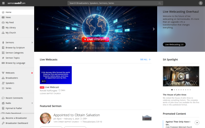This screenshot has width=205, height=128.
Task: Select the last hero carousel dot
Action: pyautogui.click(x=115, y=48)
